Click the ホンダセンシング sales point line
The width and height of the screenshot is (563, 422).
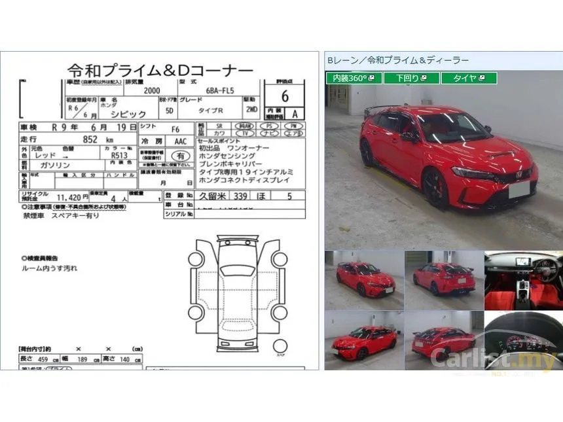tap(227, 156)
